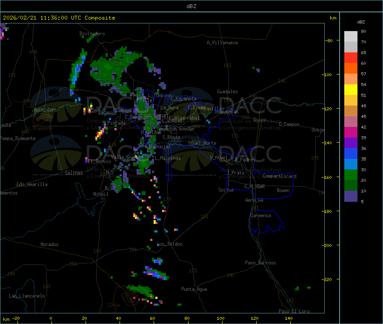Click the 'Nihuil' place label
This screenshot has height=324, width=383.
click(100, 194)
